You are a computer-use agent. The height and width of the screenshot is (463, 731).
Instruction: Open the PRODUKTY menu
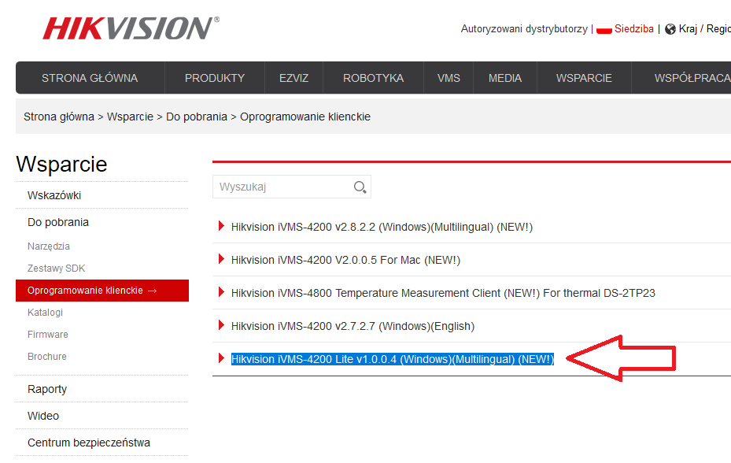point(215,78)
